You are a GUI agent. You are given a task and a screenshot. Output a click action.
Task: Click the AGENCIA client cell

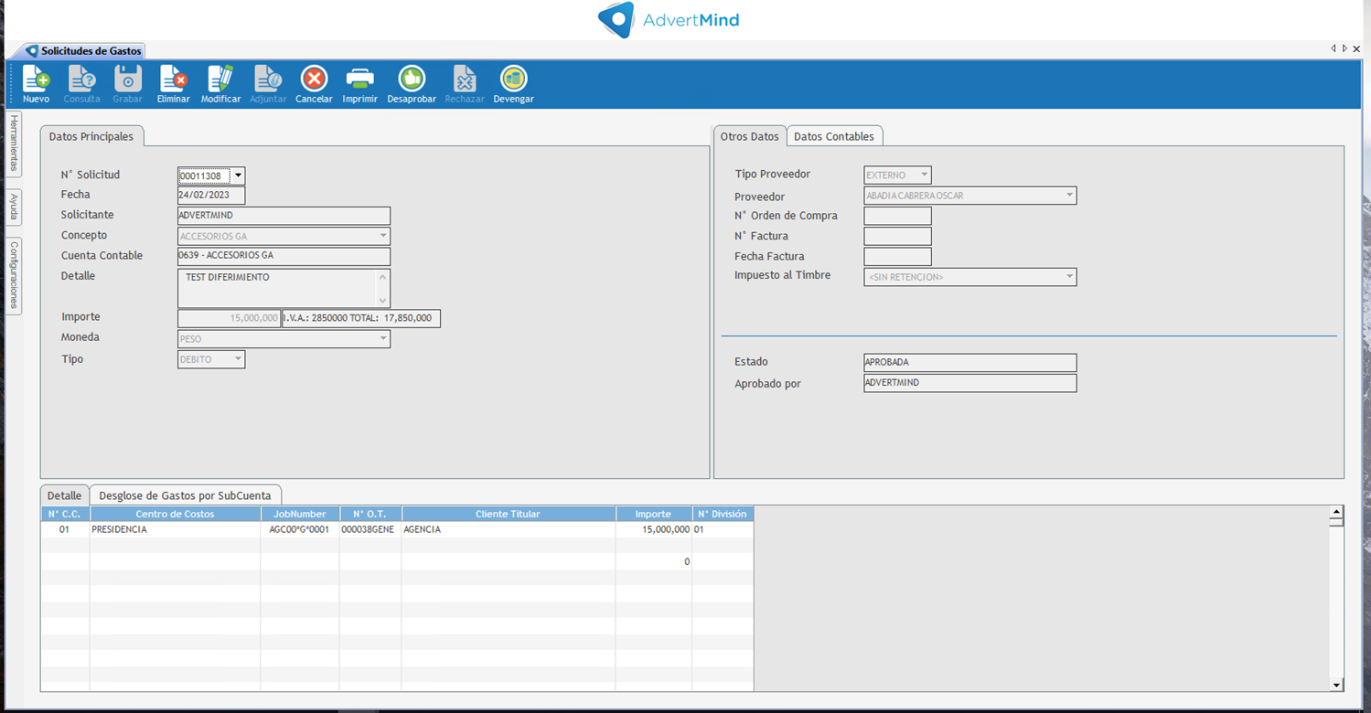coord(508,529)
